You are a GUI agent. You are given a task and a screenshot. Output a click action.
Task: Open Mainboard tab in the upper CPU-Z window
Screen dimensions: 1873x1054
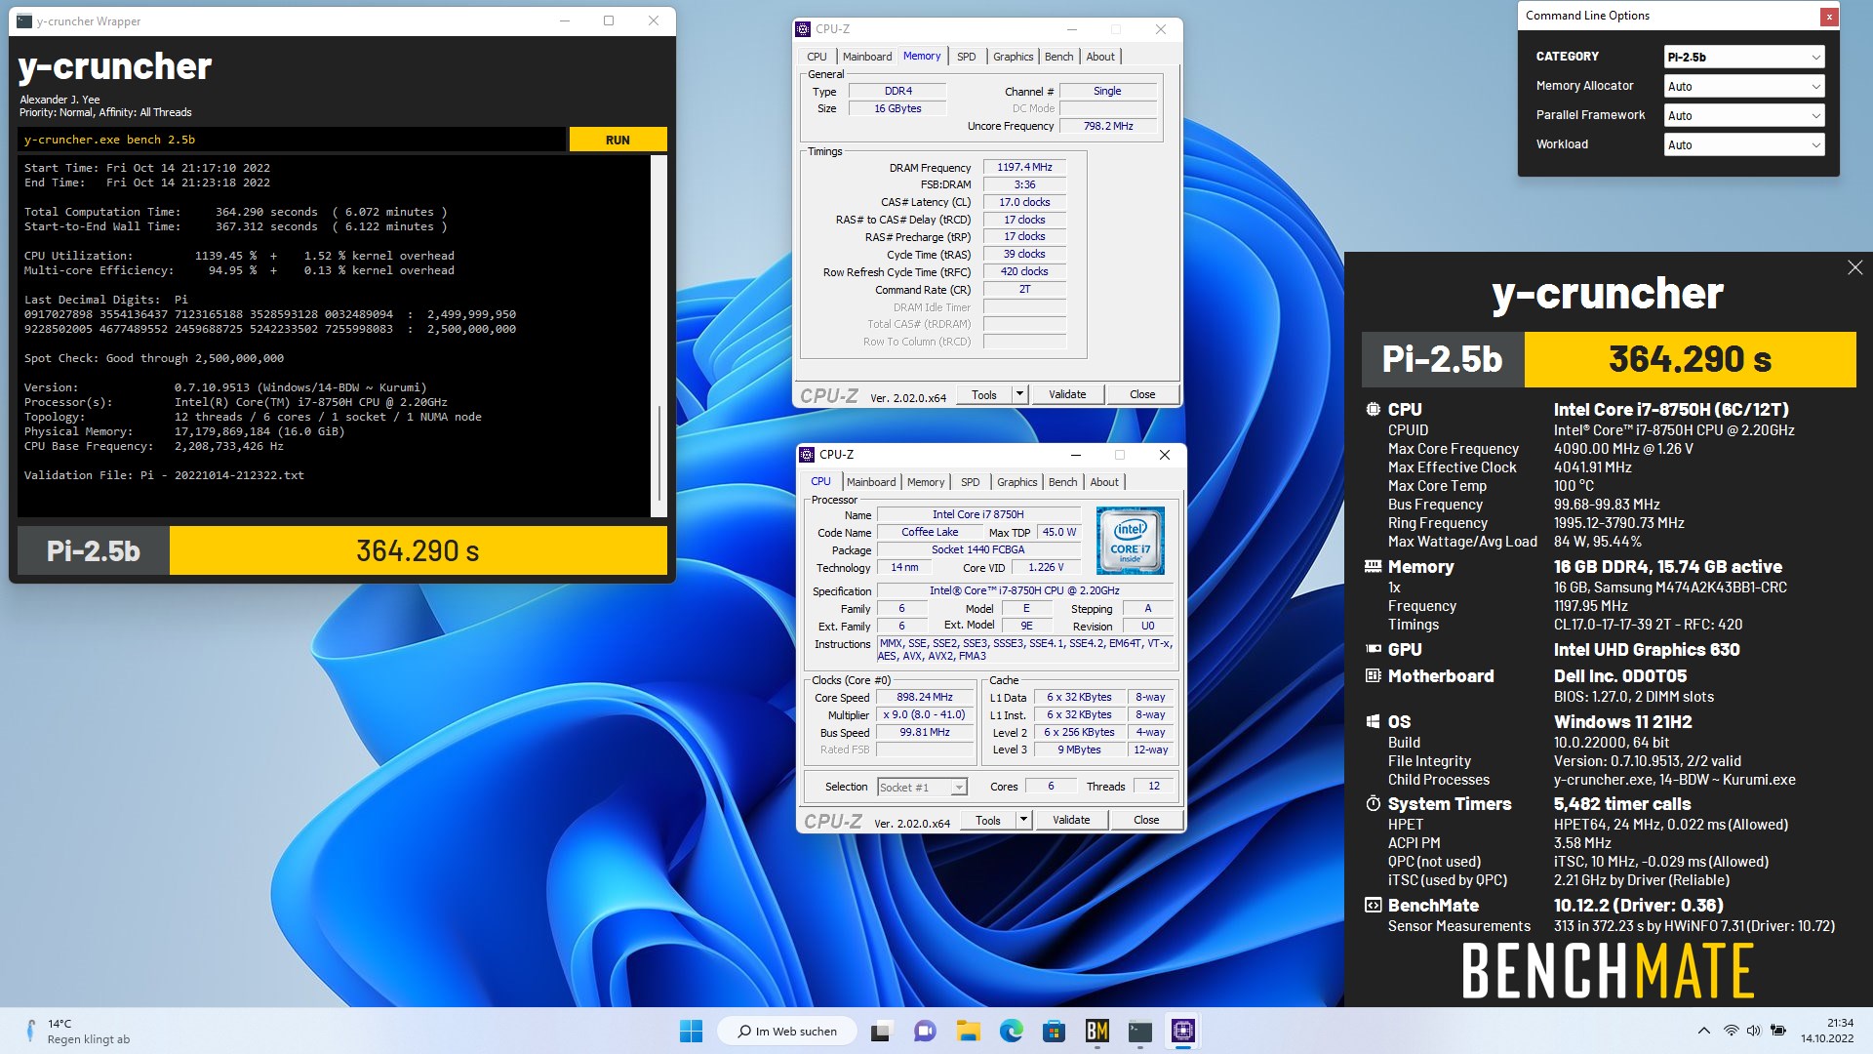[867, 57]
